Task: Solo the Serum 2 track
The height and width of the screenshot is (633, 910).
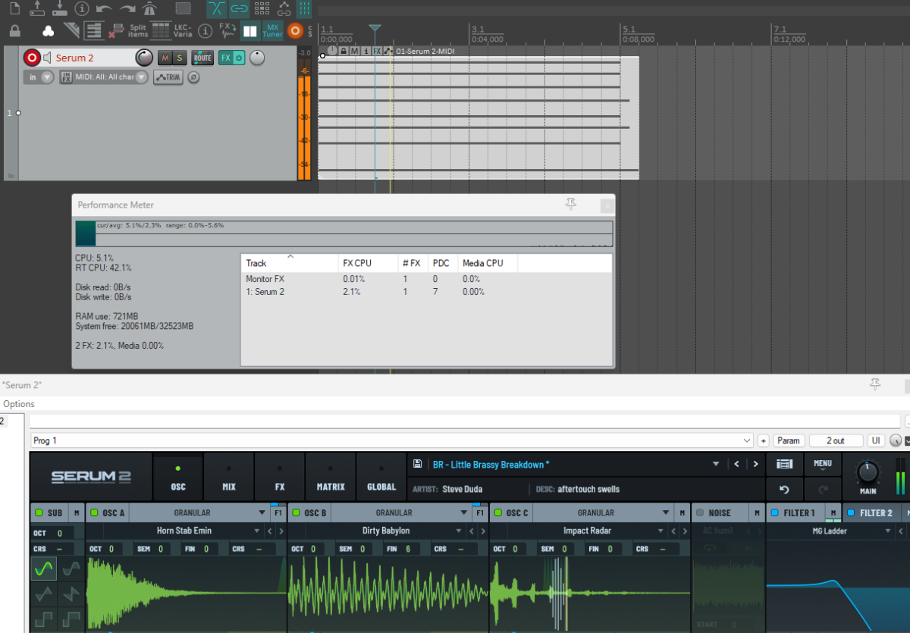Action: 180,58
